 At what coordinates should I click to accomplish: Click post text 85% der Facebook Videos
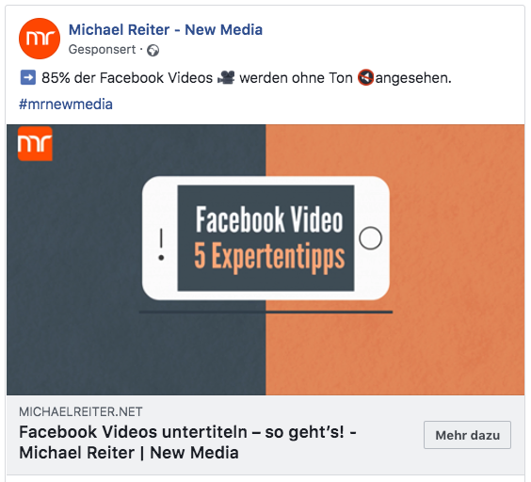pyautogui.click(x=127, y=78)
